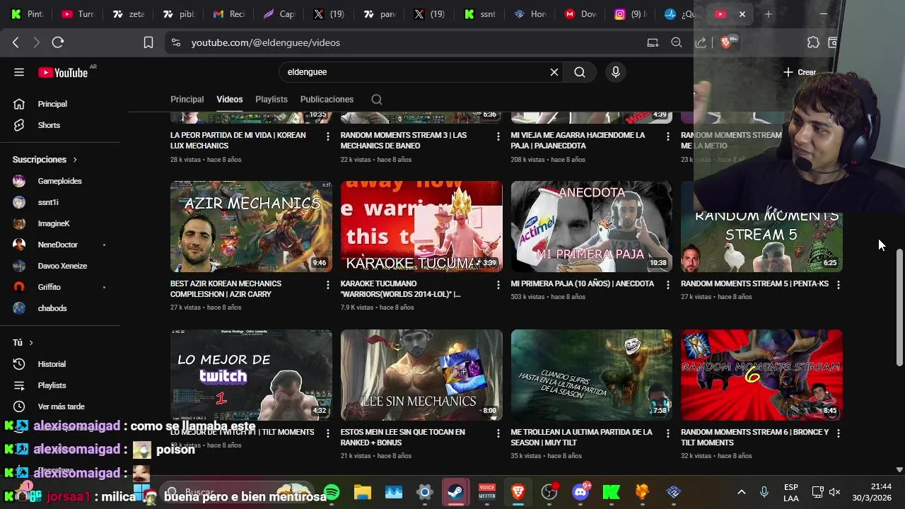The image size is (905, 509).
Task: Click the share page icon
Action: click(701, 42)
